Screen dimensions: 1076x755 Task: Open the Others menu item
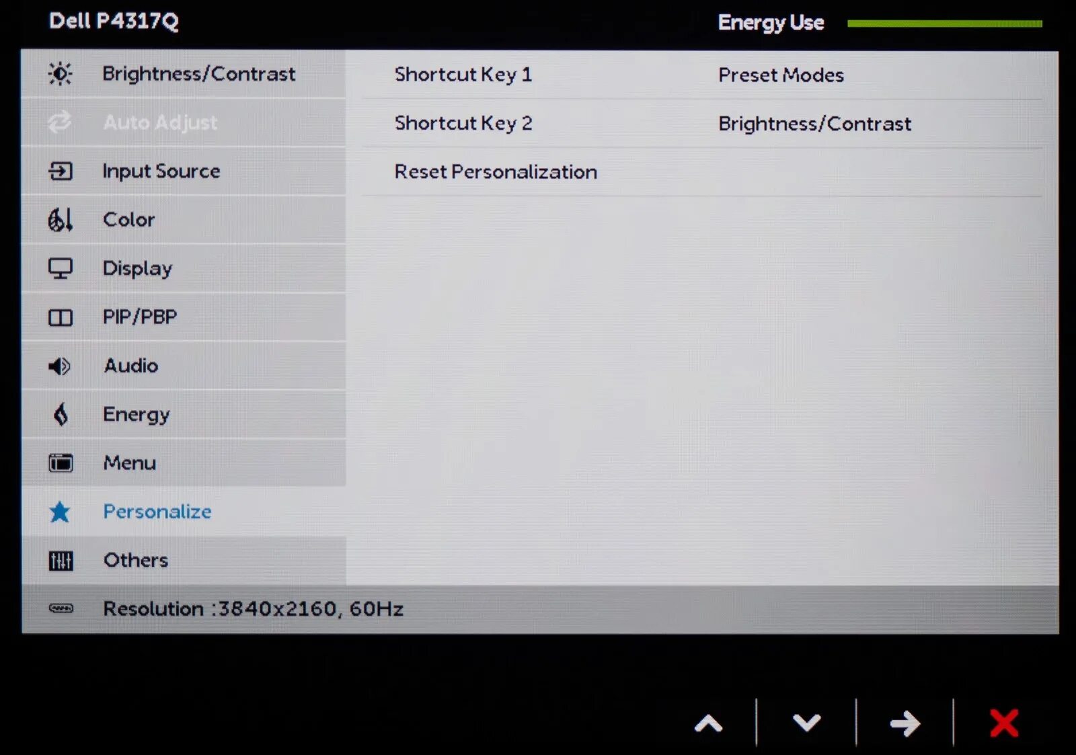184,560
